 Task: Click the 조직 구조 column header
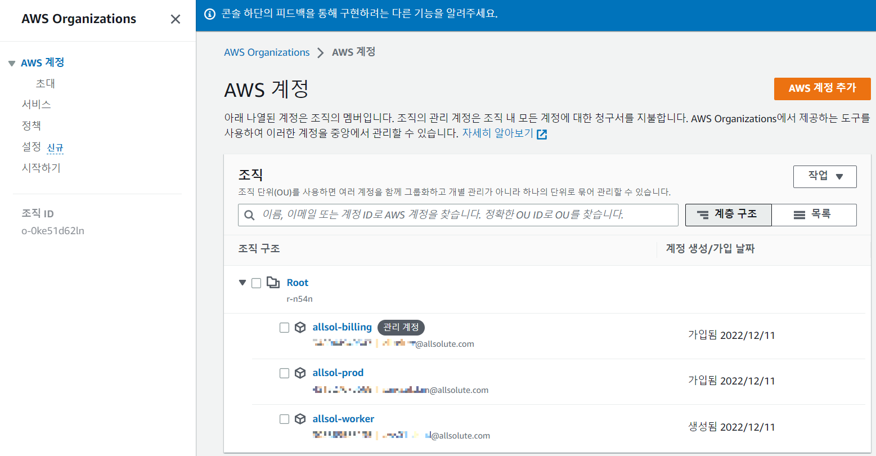click(x=259, y=248)
